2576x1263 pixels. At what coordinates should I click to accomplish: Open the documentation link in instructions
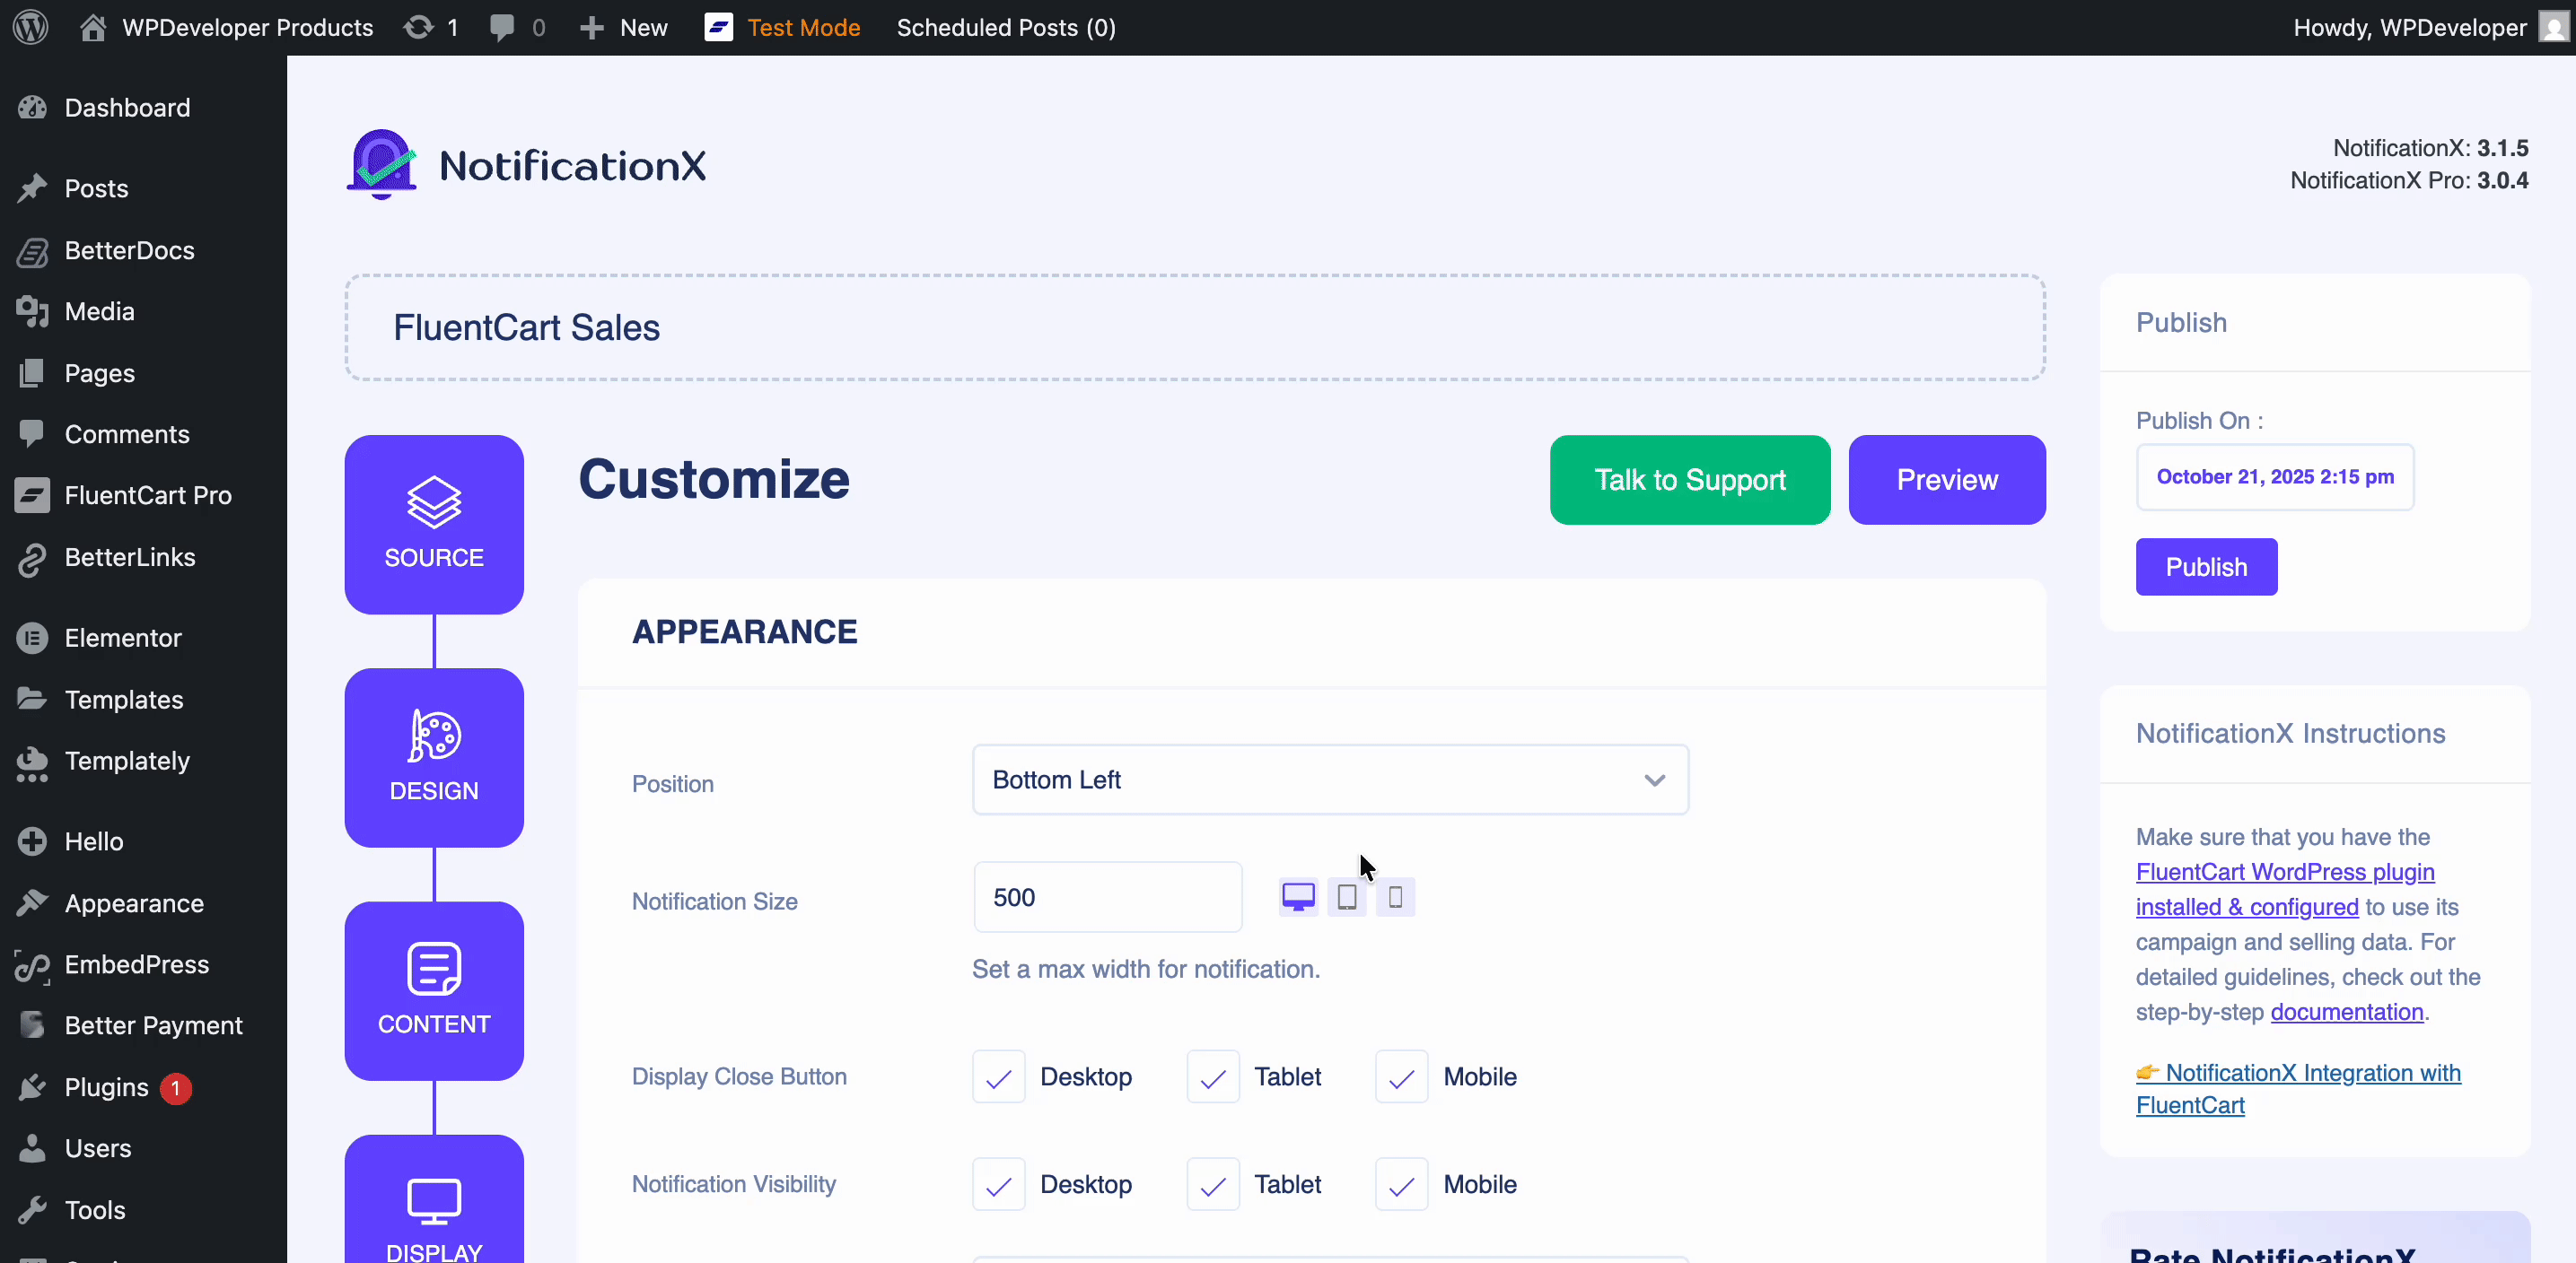(2346, 1011)
